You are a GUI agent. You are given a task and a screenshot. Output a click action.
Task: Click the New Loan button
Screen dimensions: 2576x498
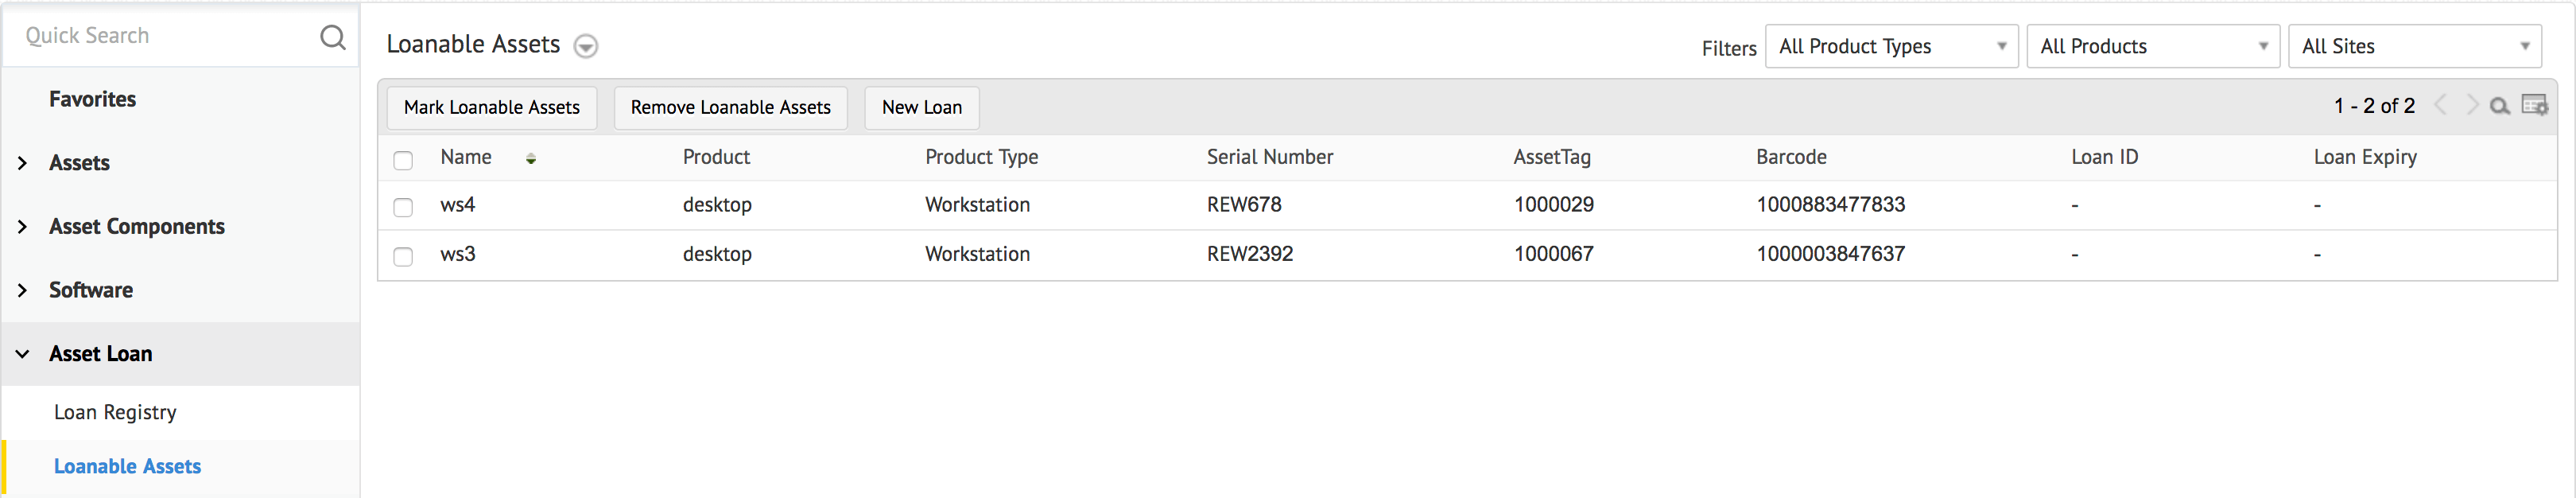[x=921, y=107]
